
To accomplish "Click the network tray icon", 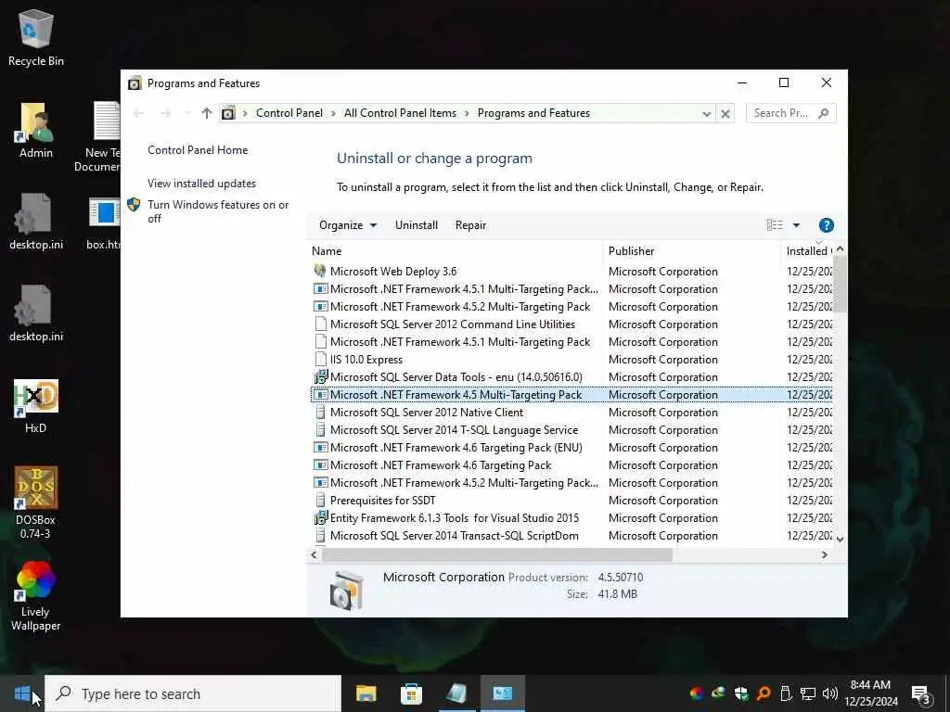I will pos(808,693).
